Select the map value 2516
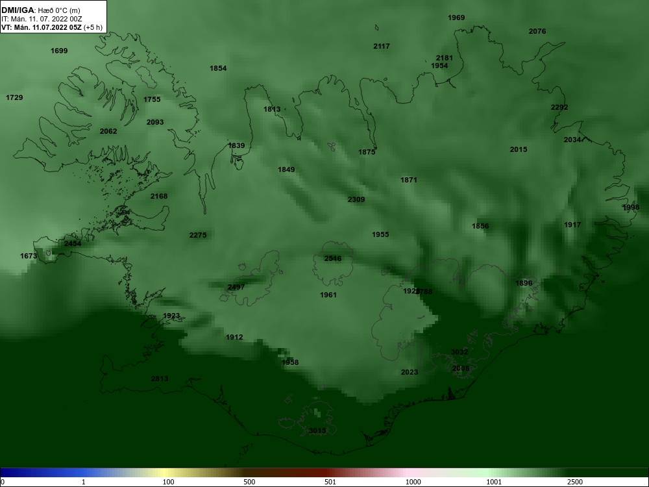Viewport: 649px width, 487px height. (x=333, y=258)
